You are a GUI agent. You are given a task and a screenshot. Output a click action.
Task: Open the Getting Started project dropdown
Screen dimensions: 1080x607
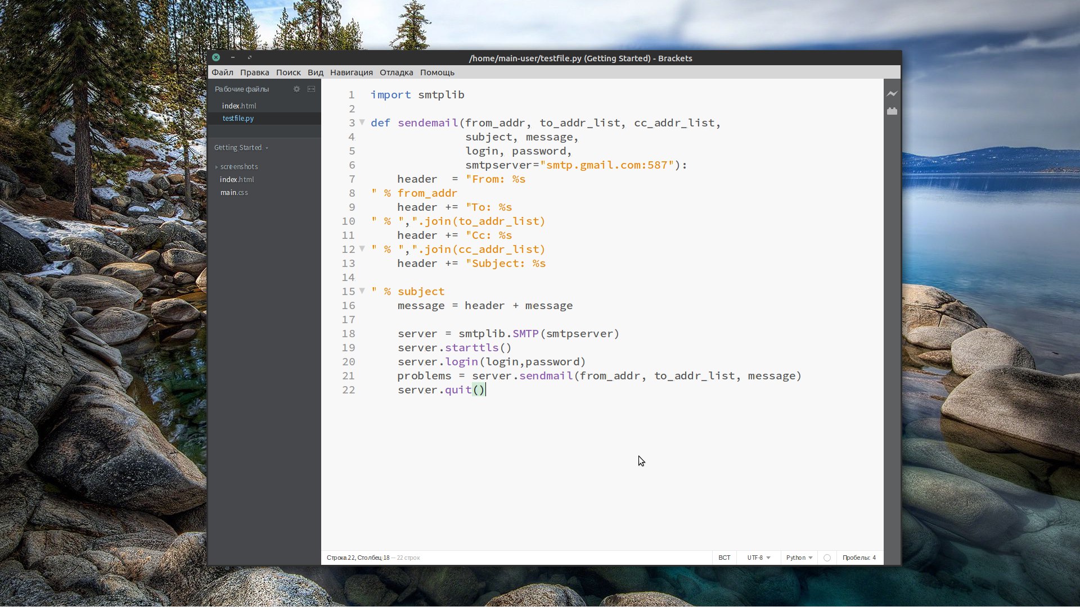point(241,147)
